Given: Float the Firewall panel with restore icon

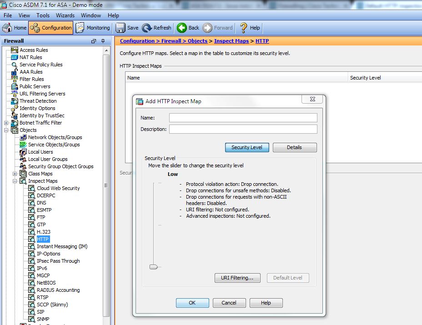Looking at the screenshot, I should [x=94, y=41].
